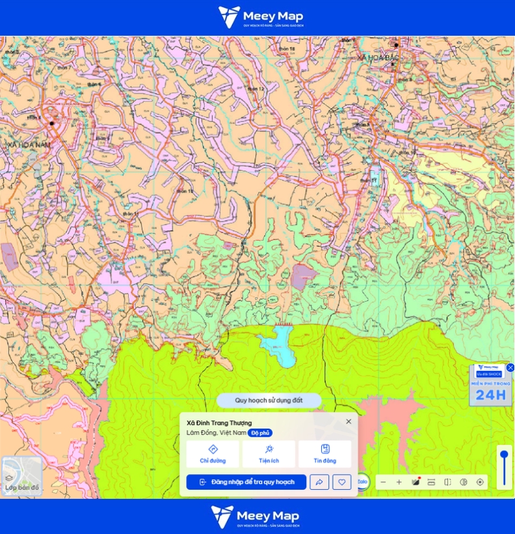Click the thôn 18 map label
515x534 pixels.
point(287,49)
